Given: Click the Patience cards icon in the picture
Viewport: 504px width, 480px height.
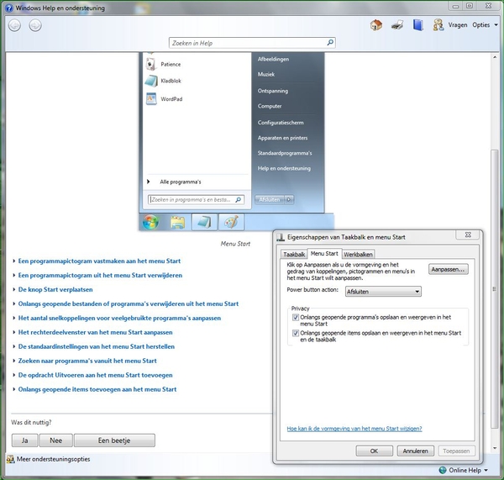Looking at the screenshot, I should click(150, 64).
